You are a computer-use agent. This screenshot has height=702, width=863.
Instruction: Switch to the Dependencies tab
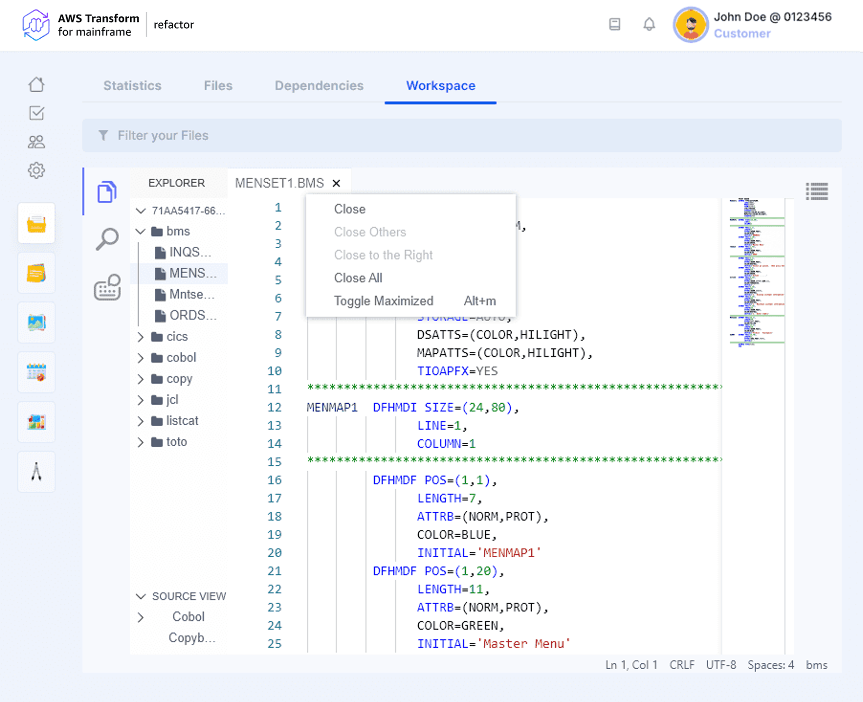pos(319,86)
